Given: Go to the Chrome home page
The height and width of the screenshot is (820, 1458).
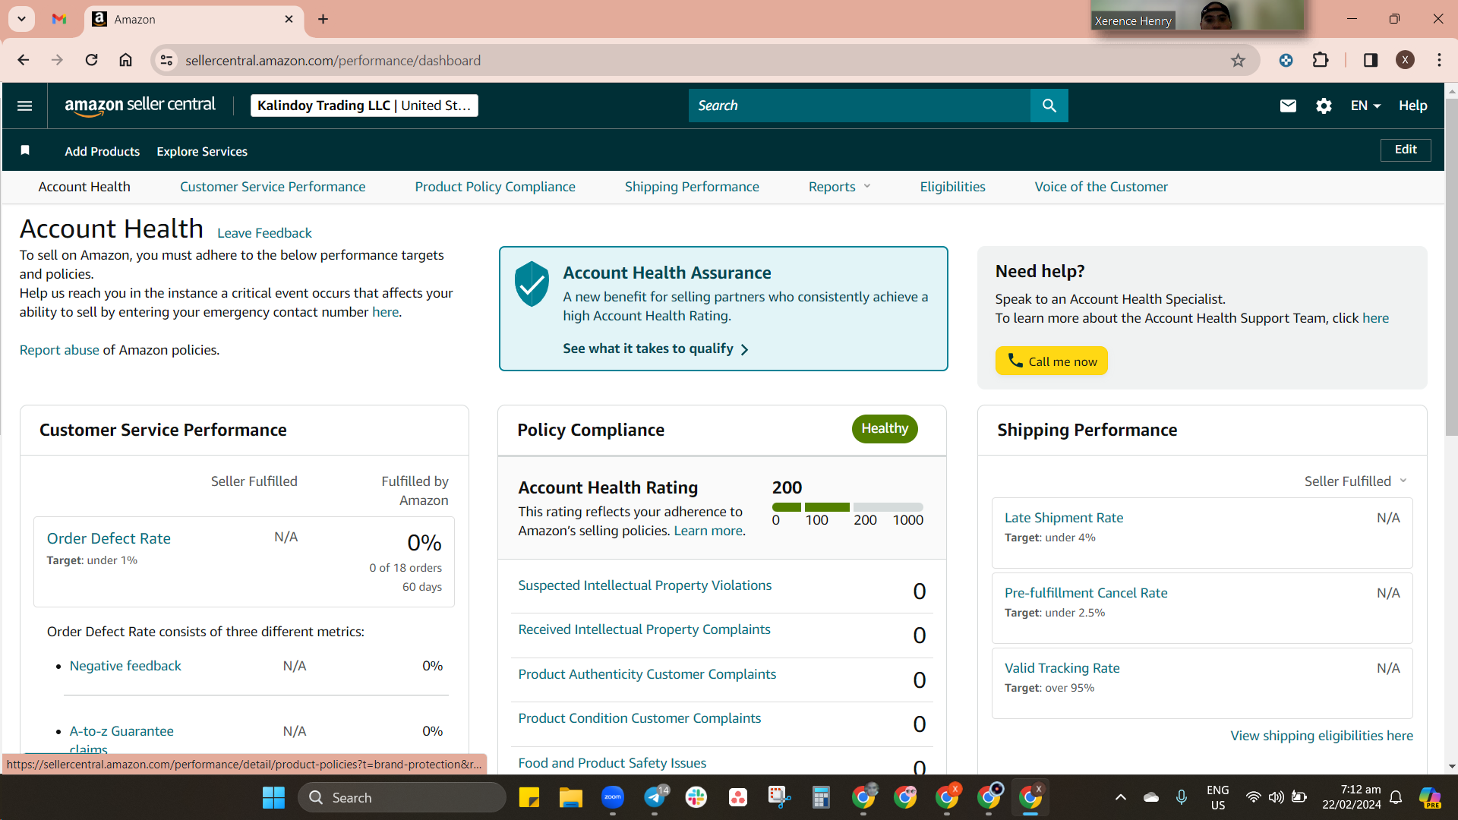Looking at the screenshot, I should tap(126, 60).
